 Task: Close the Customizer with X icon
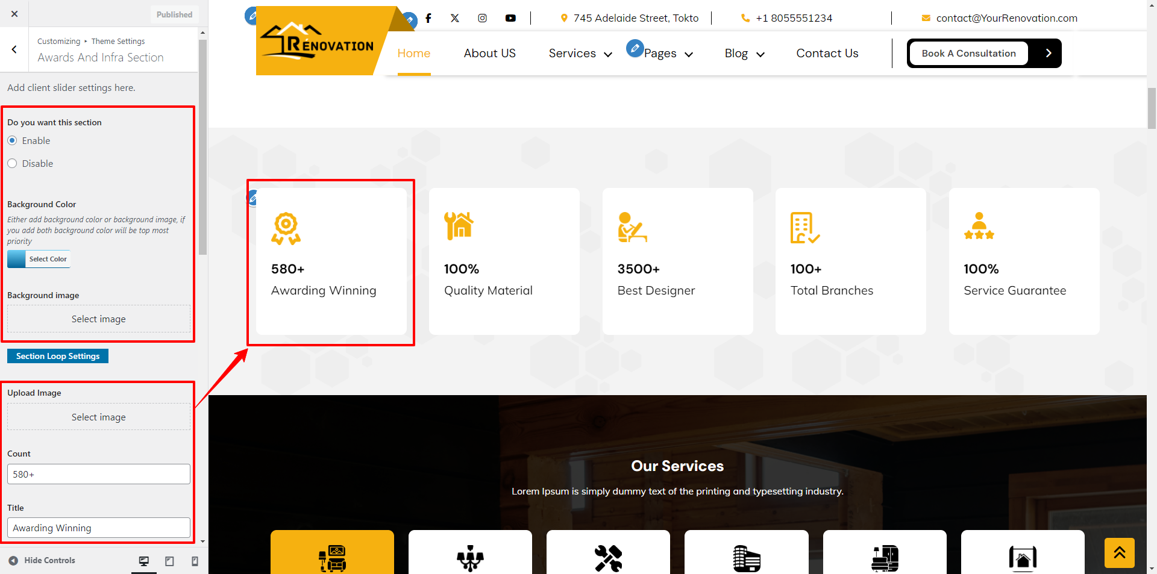pos(14,14)
